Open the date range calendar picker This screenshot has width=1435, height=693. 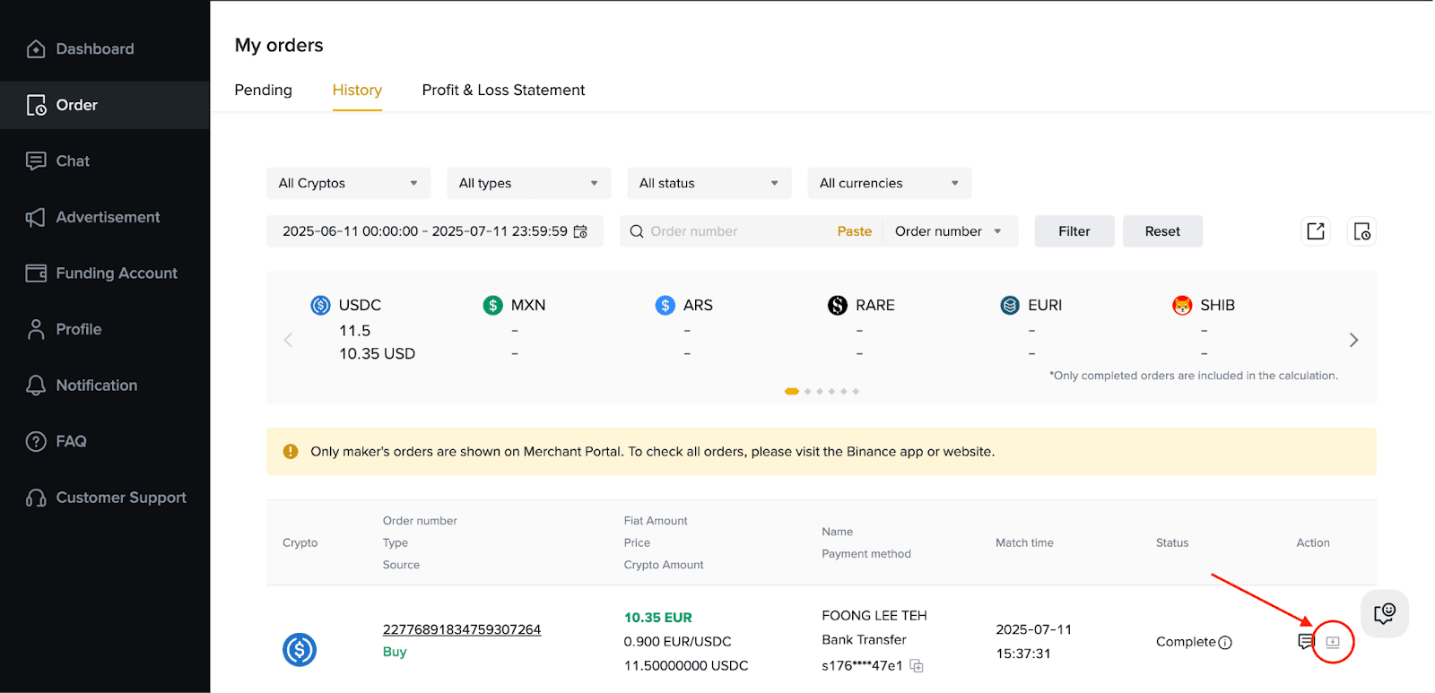(x=580, y=231)
